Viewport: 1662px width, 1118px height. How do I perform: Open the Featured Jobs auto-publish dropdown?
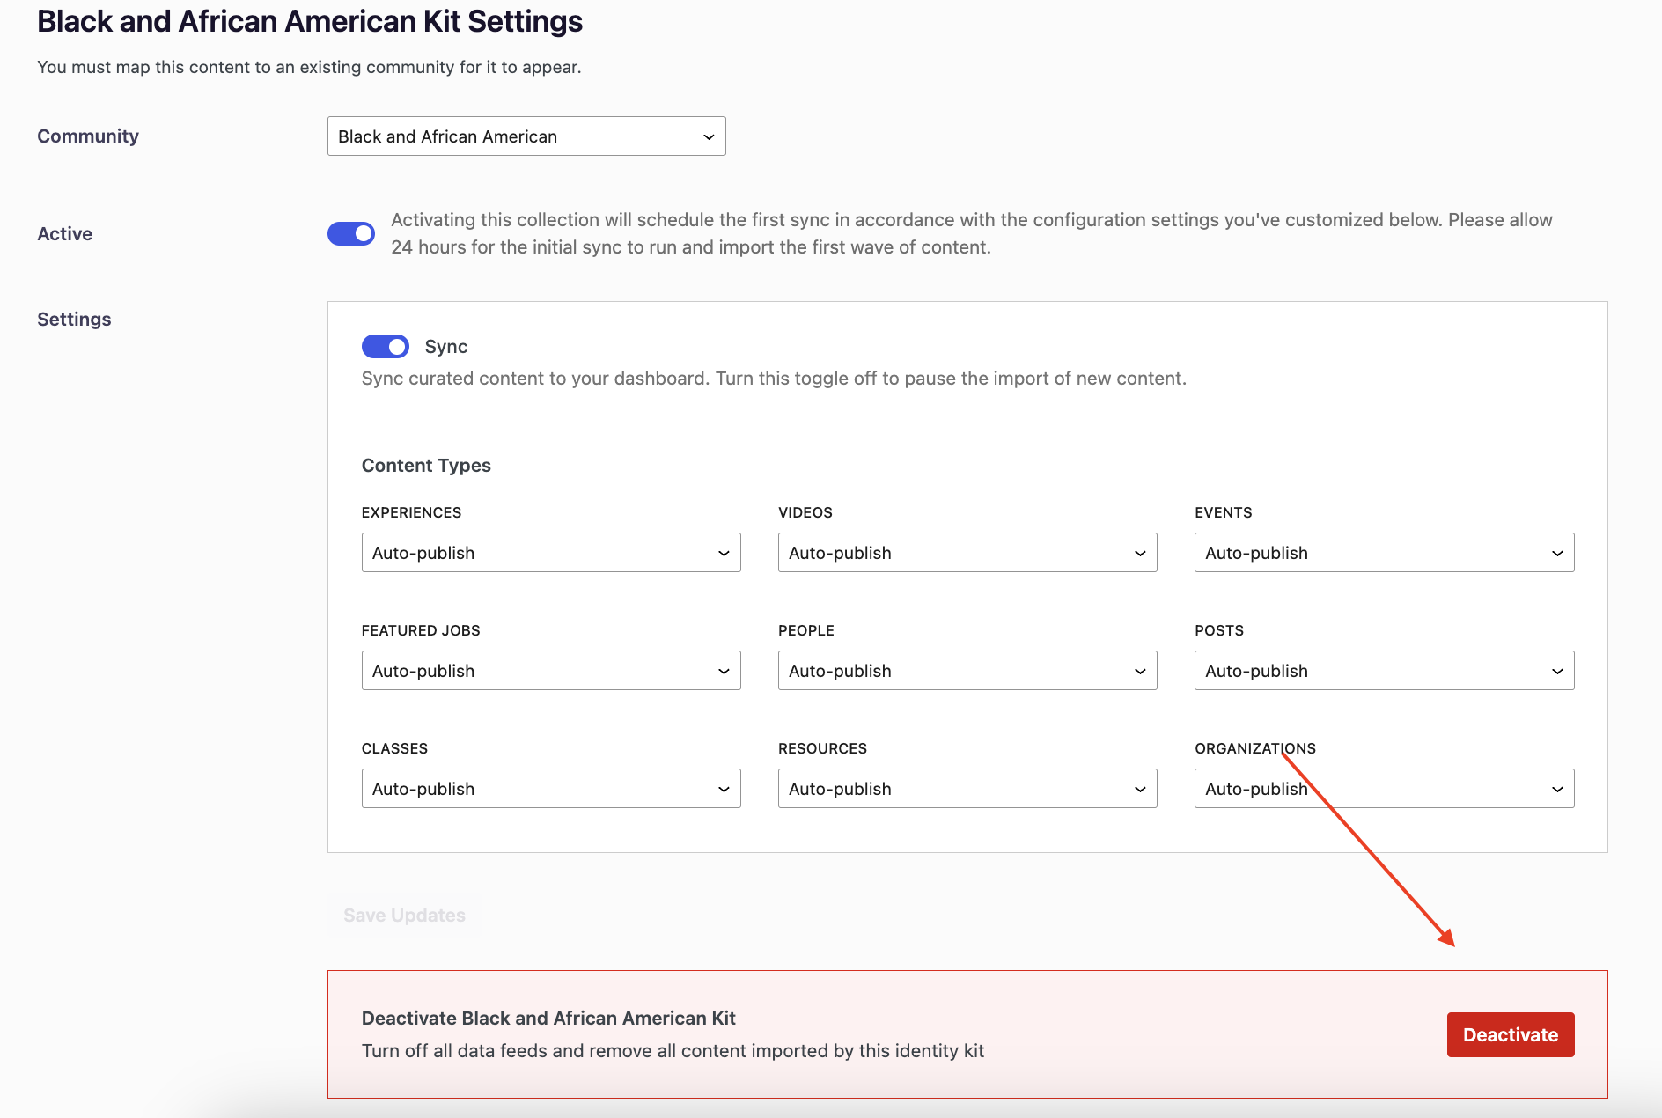(x=550, y=670)
